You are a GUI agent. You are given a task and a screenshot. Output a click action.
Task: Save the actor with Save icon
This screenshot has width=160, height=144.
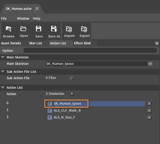(39, 29)
